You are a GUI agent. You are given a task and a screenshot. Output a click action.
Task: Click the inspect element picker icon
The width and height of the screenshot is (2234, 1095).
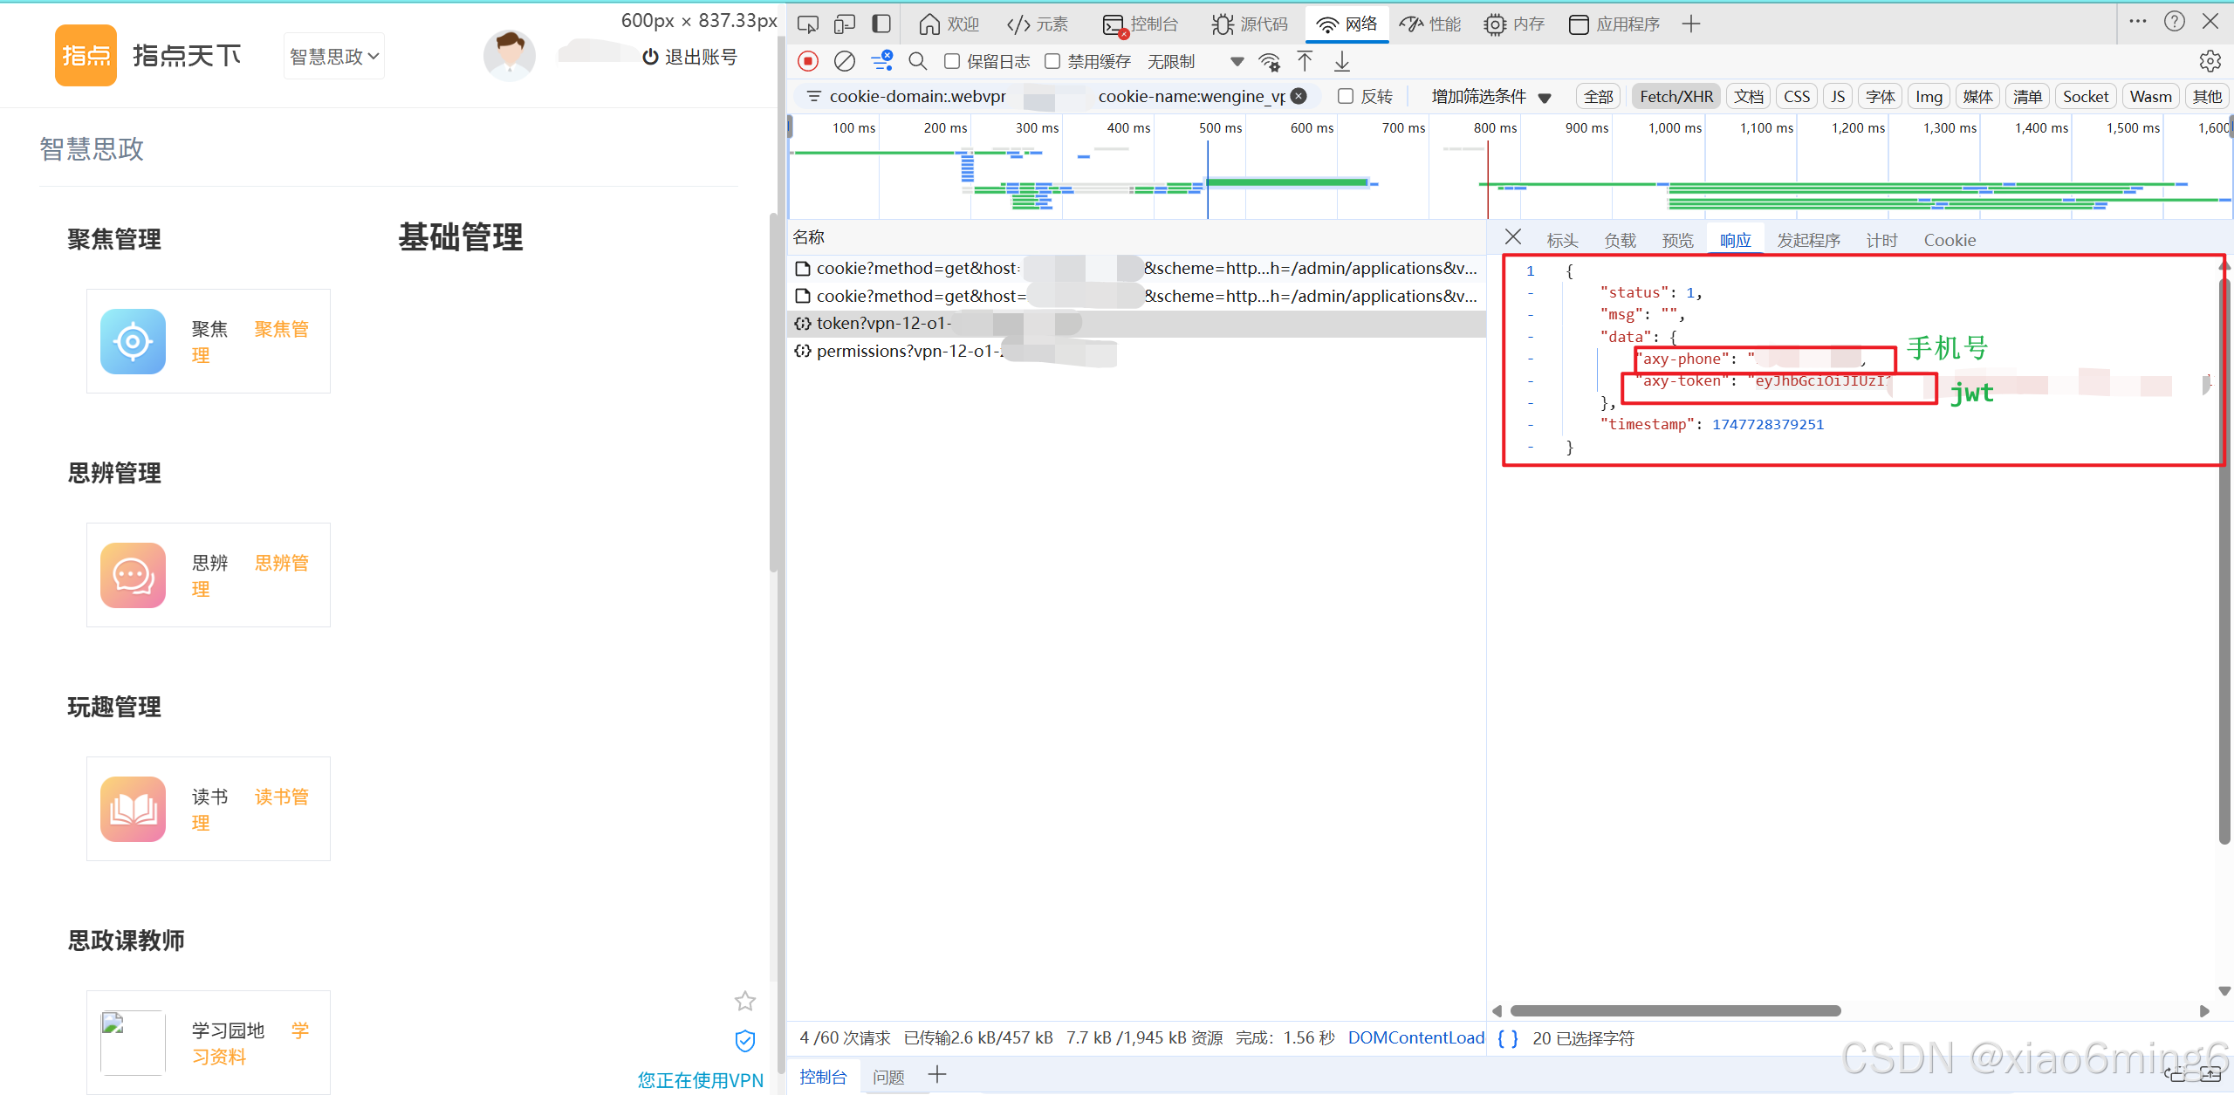click(807, 24)
